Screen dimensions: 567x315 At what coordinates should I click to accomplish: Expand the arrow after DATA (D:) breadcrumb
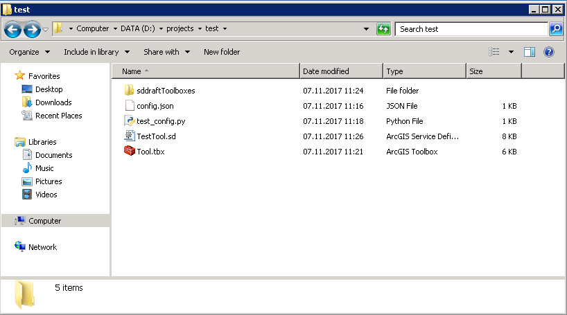(161, 28)
